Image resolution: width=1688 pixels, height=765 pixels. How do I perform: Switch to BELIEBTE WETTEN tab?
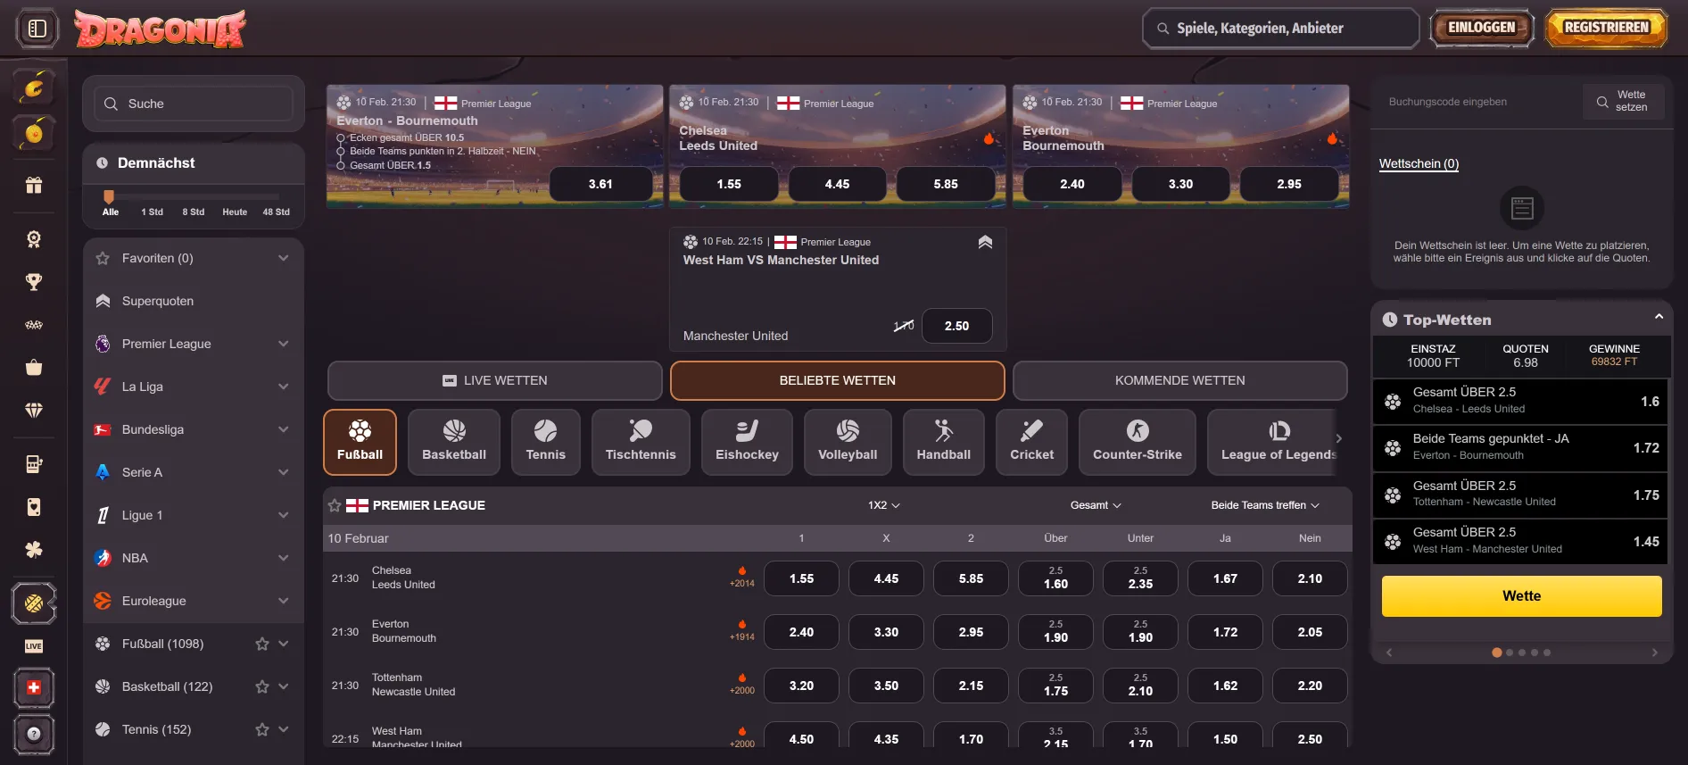(838, 380)
